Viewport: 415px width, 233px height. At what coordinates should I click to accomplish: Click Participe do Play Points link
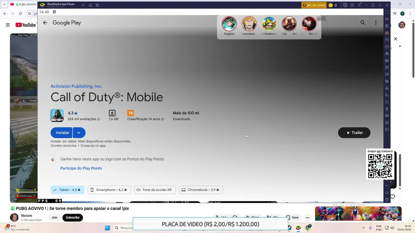coord(81,168)
